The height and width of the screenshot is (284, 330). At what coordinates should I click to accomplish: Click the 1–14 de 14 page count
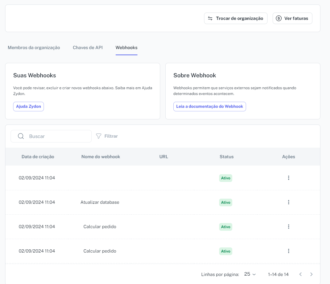(278, 274)
